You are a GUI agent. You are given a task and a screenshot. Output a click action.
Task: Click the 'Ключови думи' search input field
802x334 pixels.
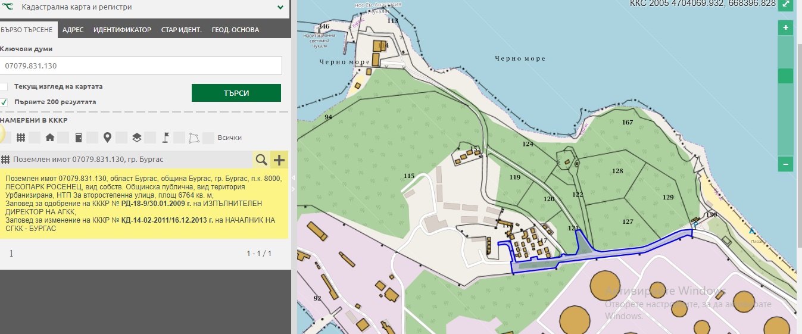click(x=141, y=65)
